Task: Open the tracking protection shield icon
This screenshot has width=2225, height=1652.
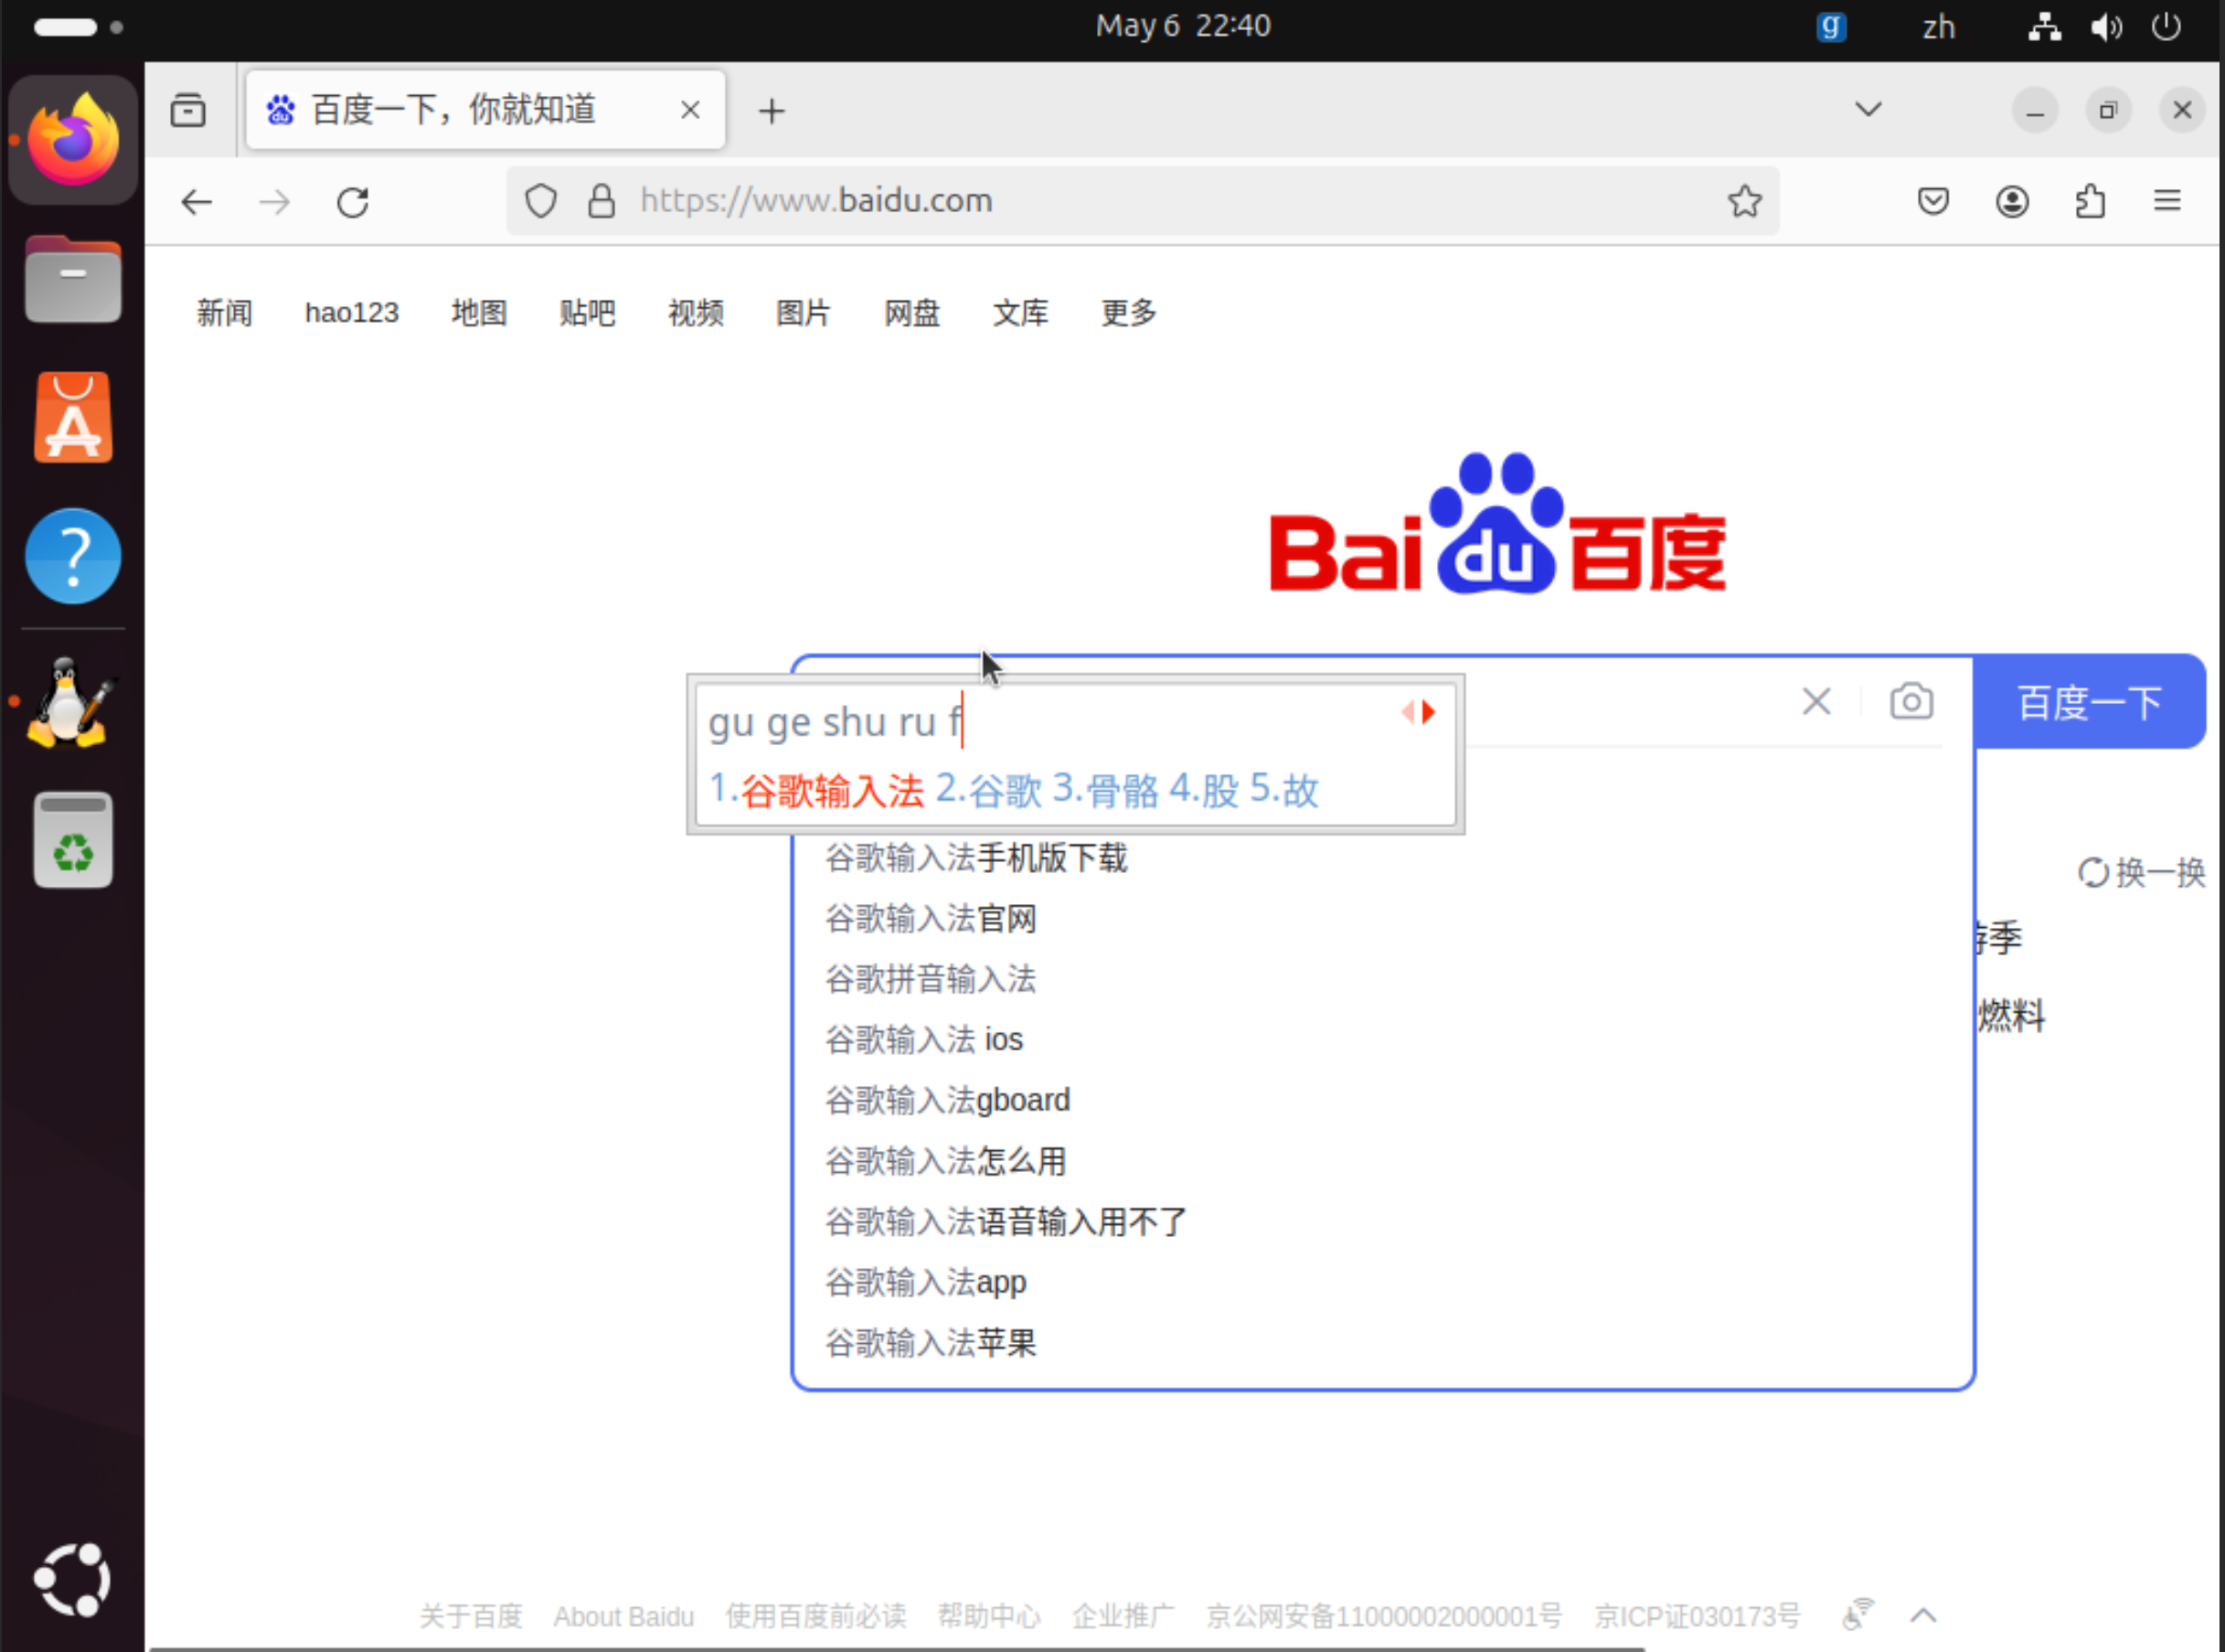Action: [541, 201]
